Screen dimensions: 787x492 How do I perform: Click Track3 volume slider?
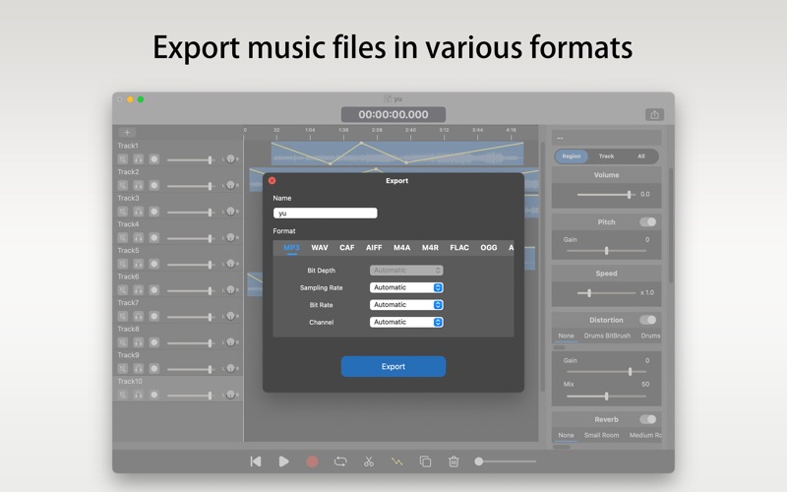(x=190, y=213)
